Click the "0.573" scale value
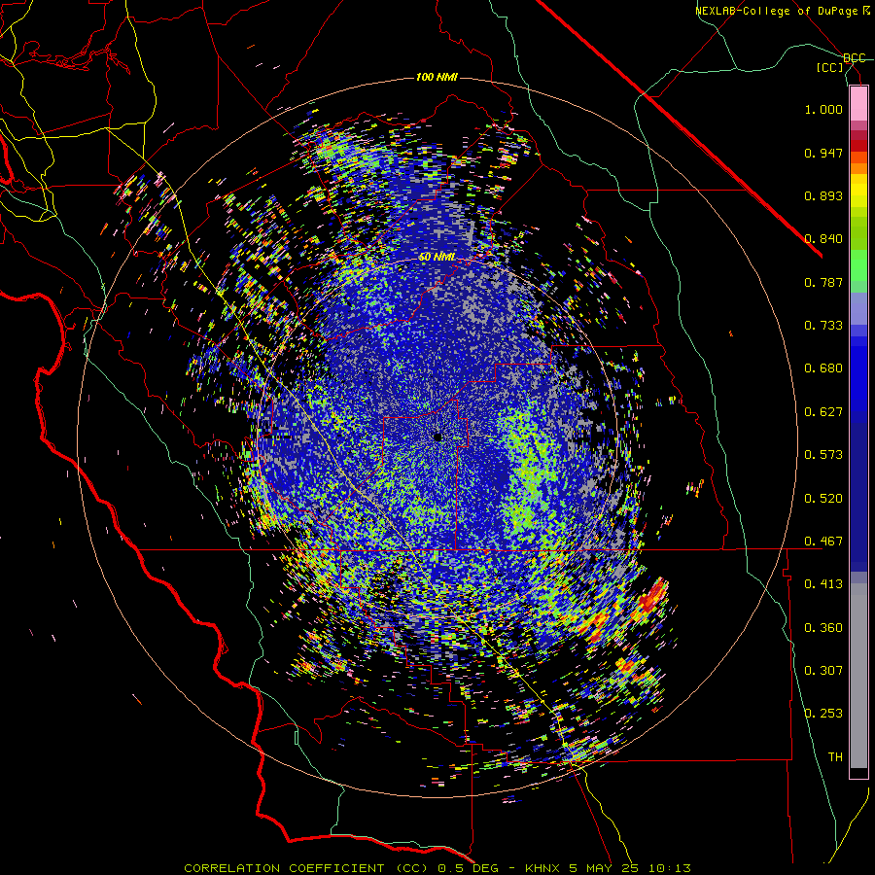Image resolution: width=875 pixels, height=875 pixels. pos(823,455)
